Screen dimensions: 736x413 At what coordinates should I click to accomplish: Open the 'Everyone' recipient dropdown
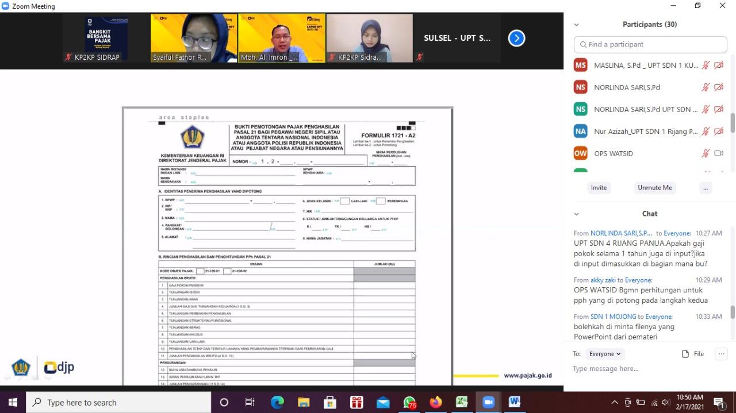pyautogui.click(x=605, y=354)
